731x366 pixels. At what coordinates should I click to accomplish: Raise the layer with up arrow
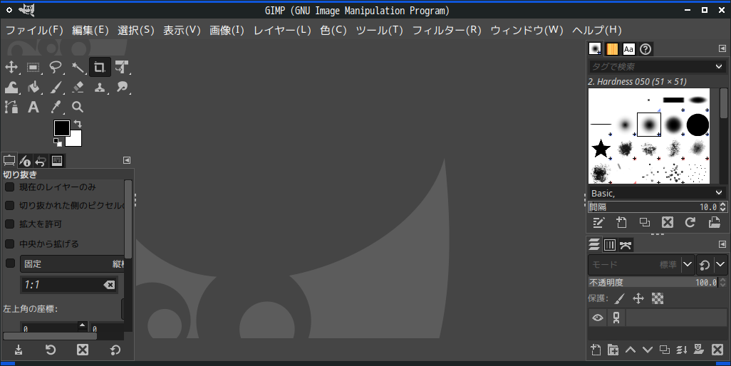point(631,350)
